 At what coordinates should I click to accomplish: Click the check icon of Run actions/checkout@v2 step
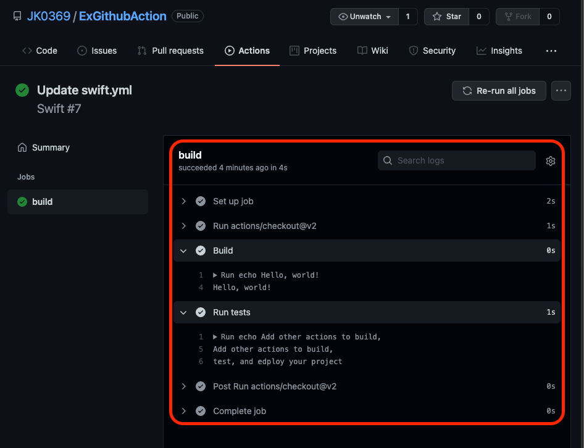point(201,226)
